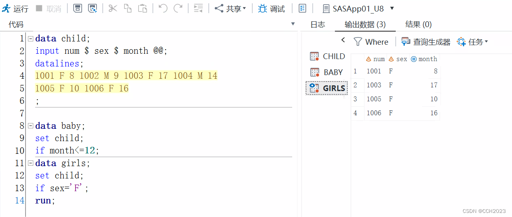Viewport: 512px width, 217px height.
Task: Click the Debug (调试) button
Action: [x=272, y=8]
